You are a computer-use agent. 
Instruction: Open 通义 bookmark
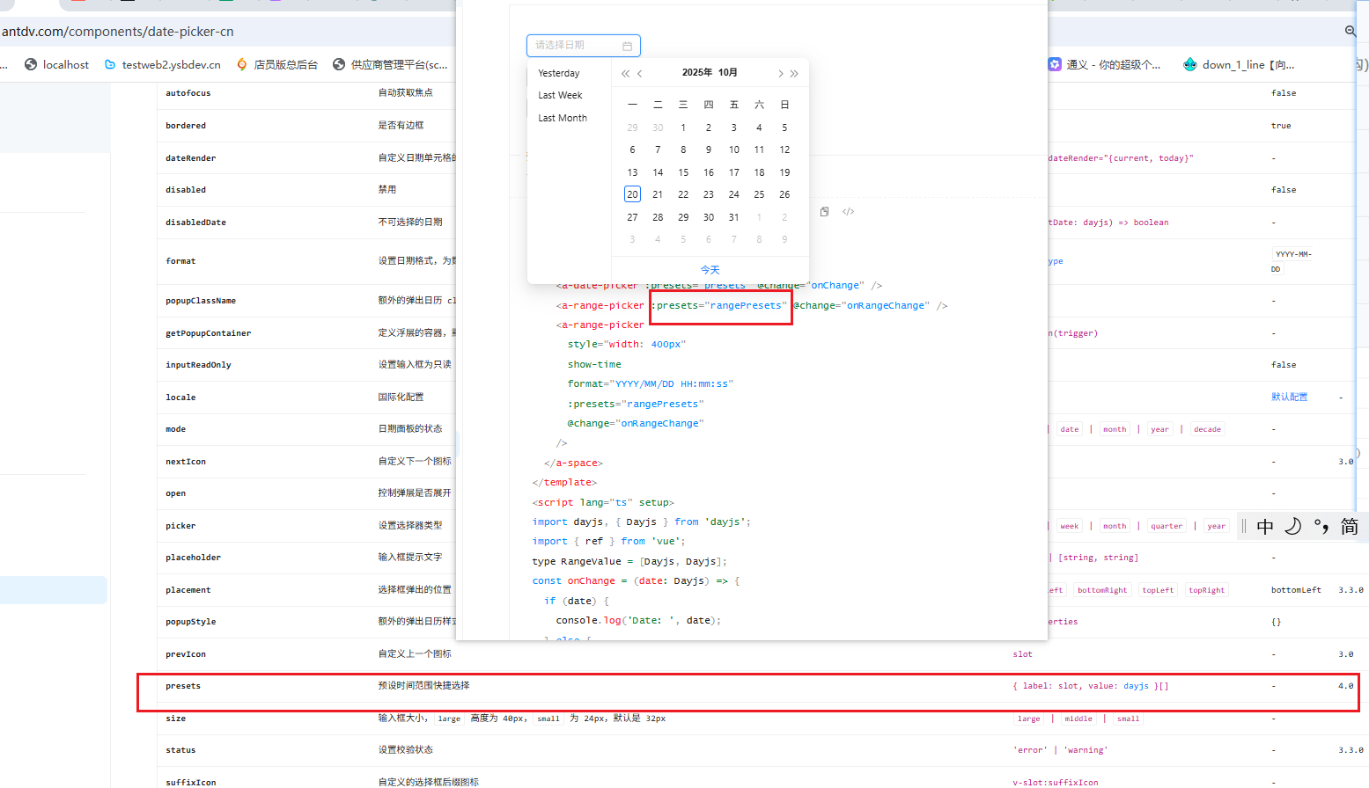[1105, 64]
